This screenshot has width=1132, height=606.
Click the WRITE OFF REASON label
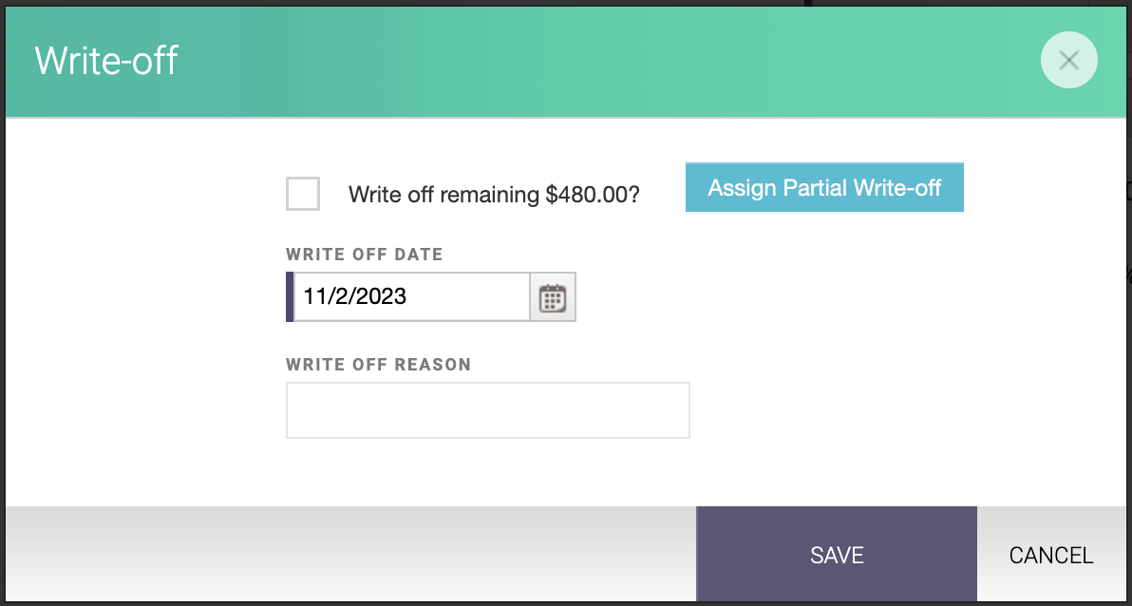click(378, 364)
